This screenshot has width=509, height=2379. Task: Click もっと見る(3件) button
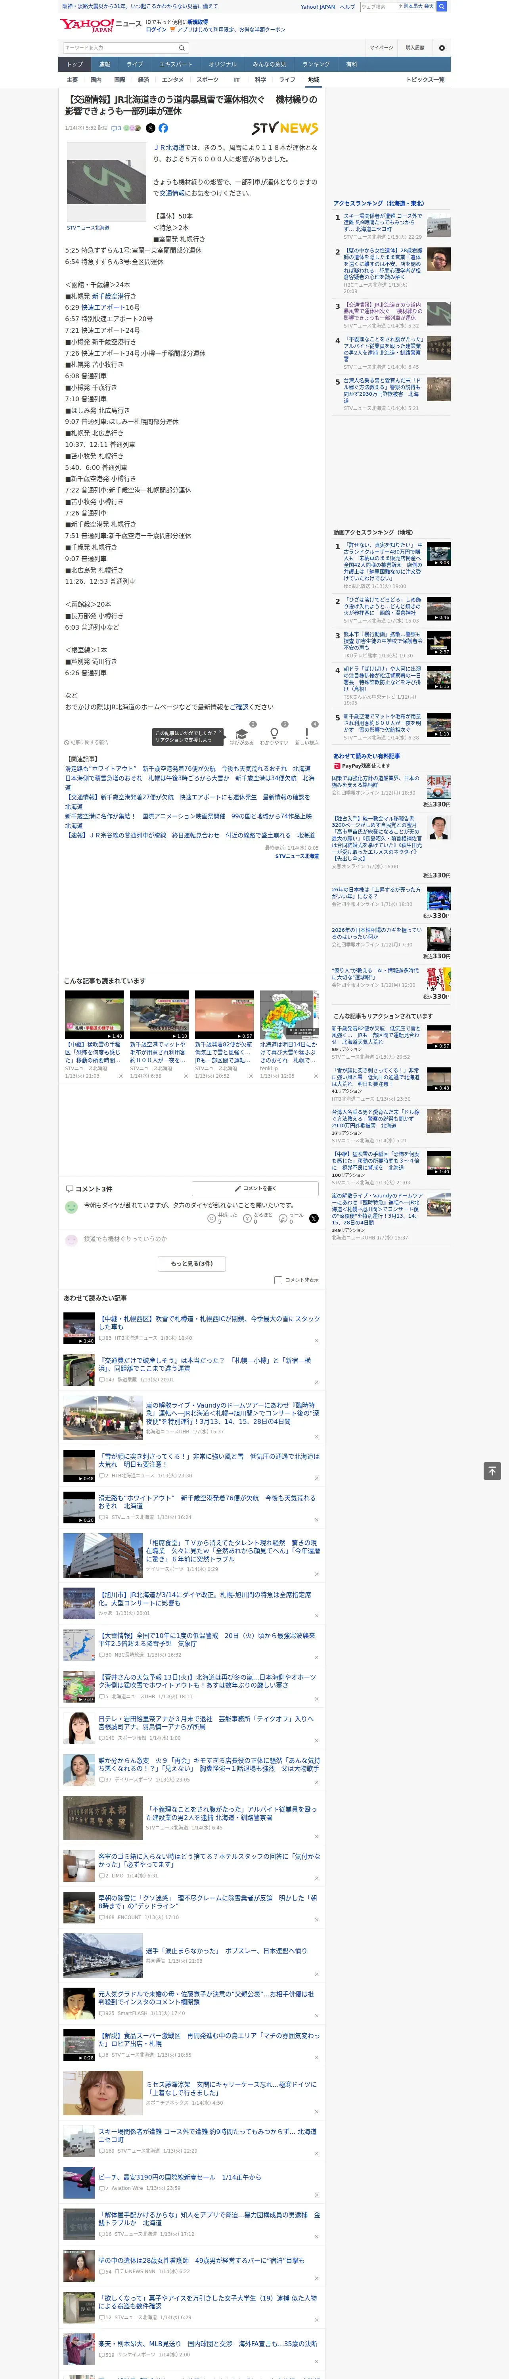(192, 1263)
